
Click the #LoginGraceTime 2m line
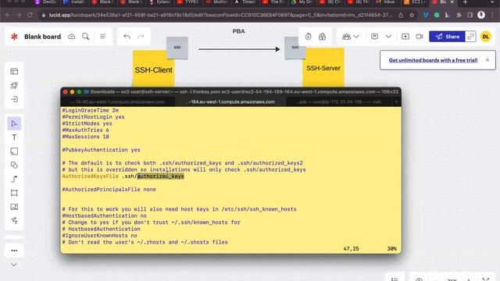coord(91,110)
